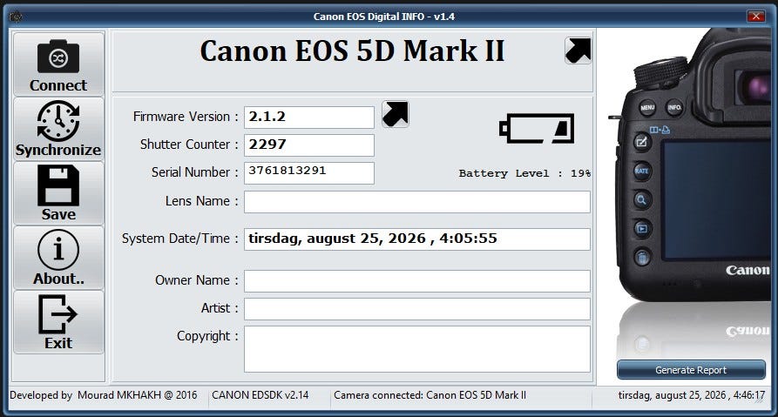The height and width of the screenshot is (417, 778).
Task: Click the Firmware Version field
Action: click(309, 117)
